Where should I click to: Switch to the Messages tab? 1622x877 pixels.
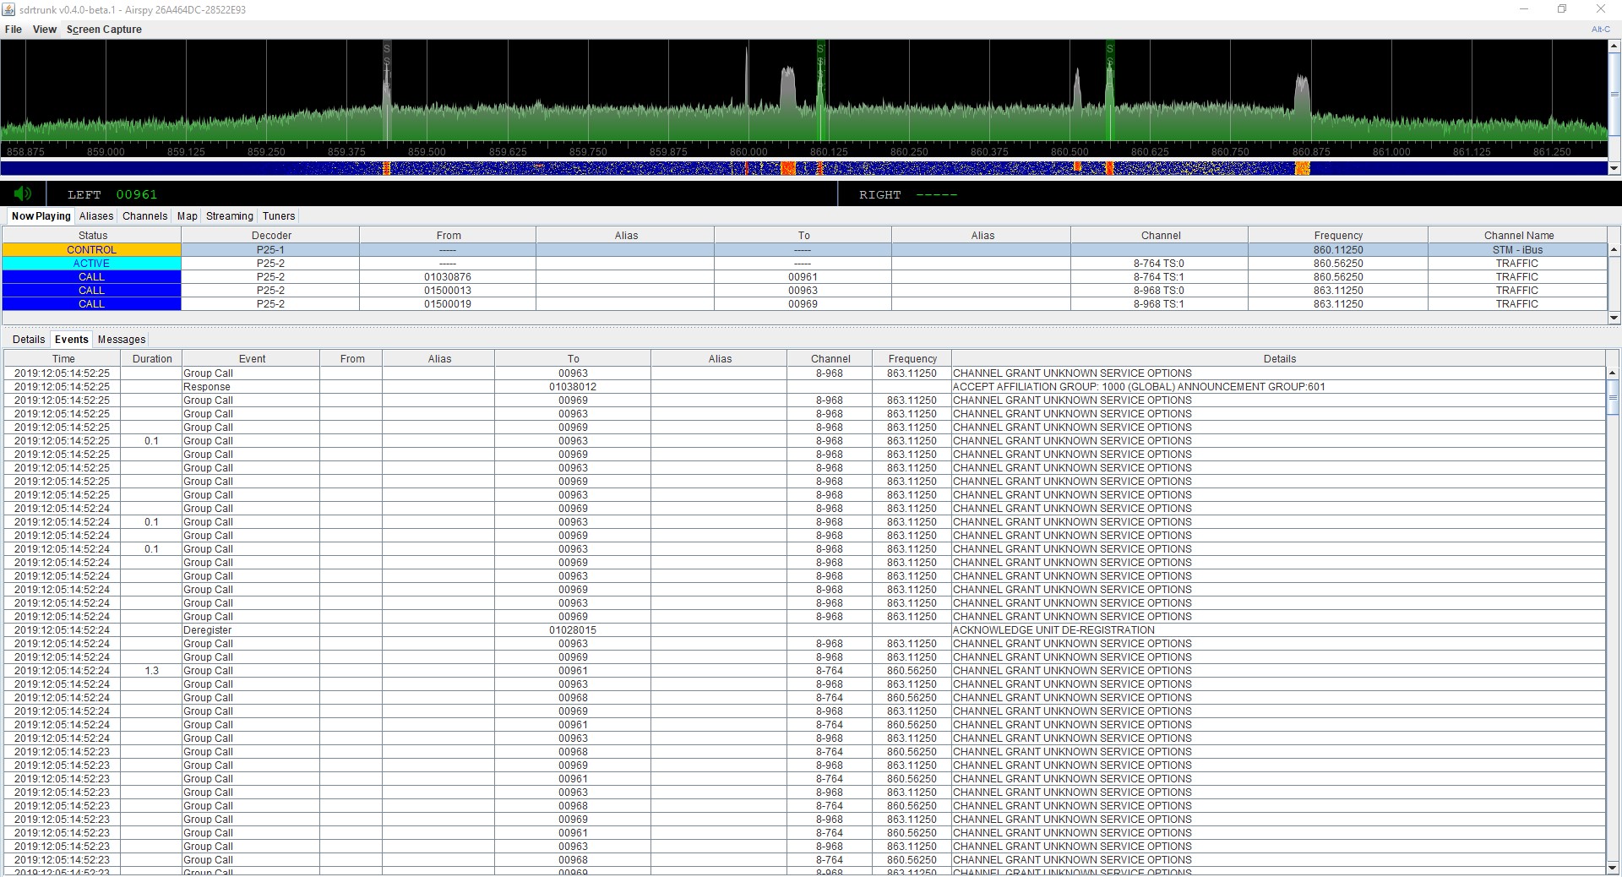coord(121,339)
